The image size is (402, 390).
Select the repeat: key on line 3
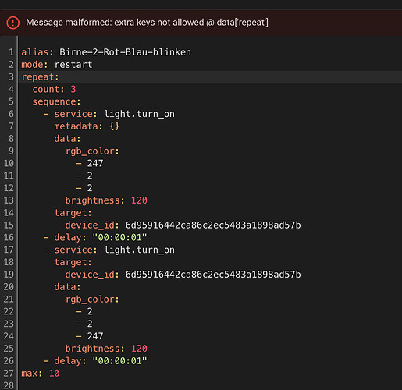click(40, 77)
